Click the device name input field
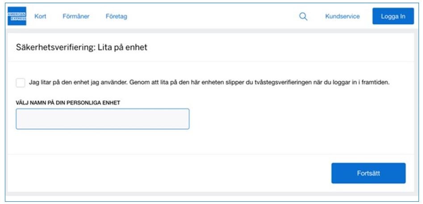 tap(102, 119)
